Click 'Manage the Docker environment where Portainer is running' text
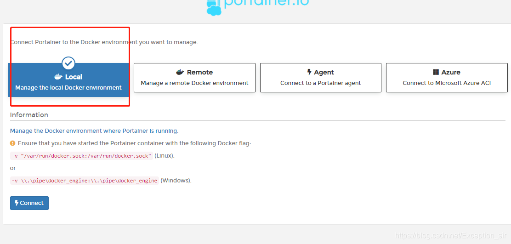This screenshot has width=511, height=244. pos(94,131)
